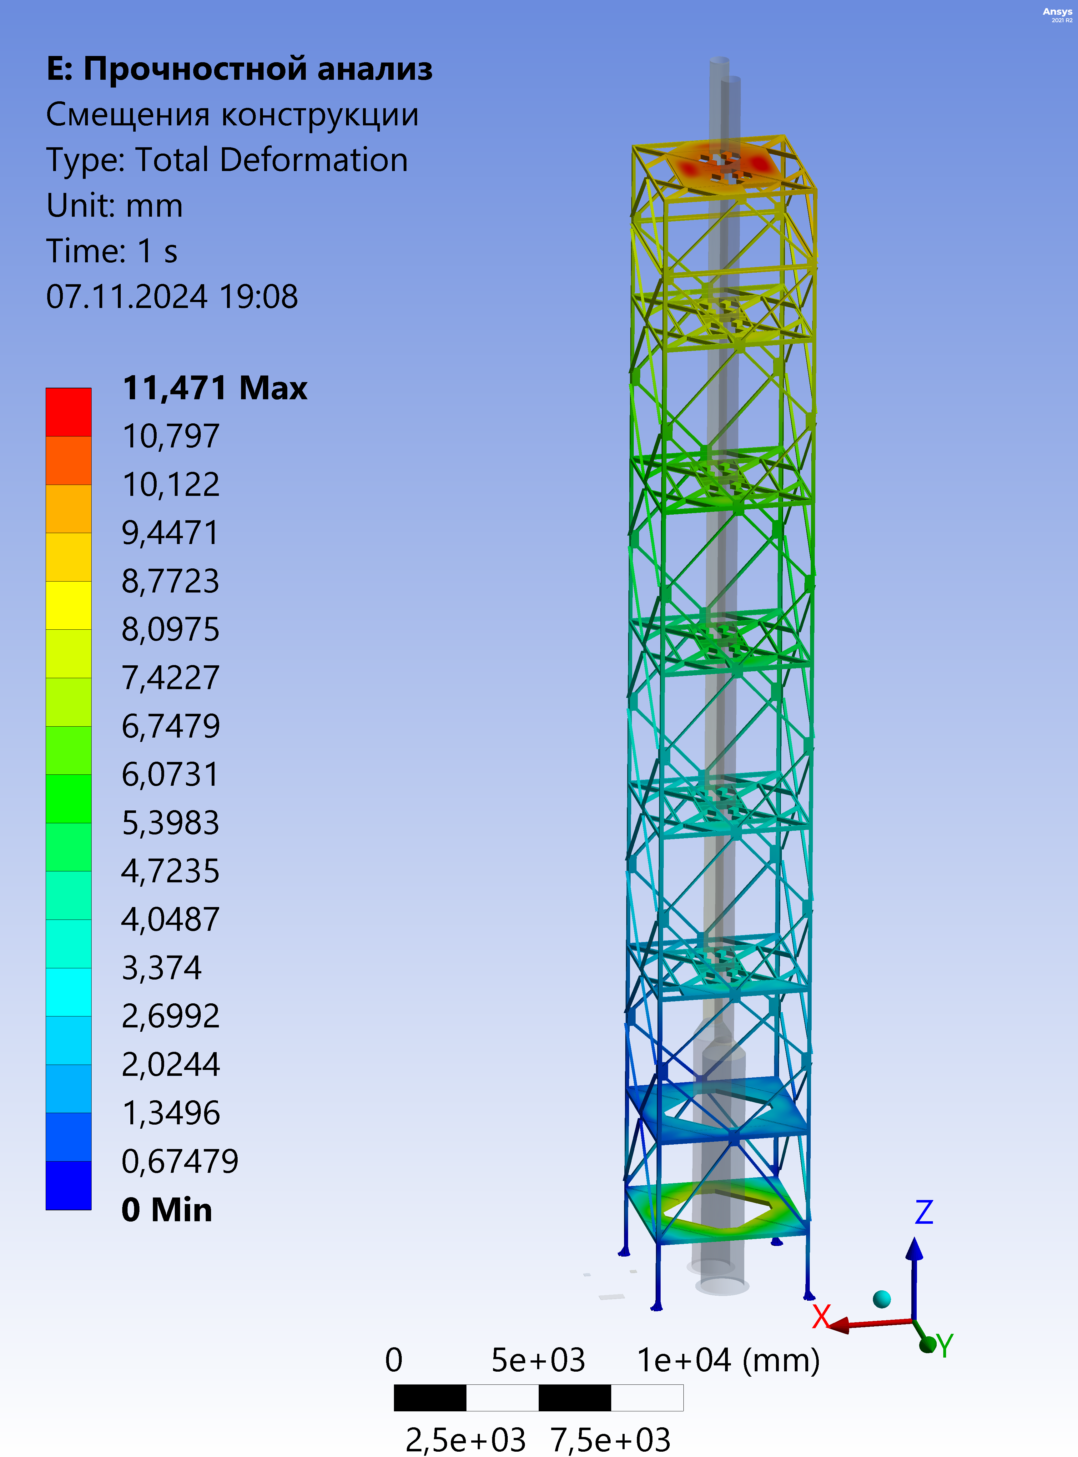Viewport: 1078px width, 1457px height.
Task: Select the darkest blue minimum legend band
Action: [x=68, y=1185]
